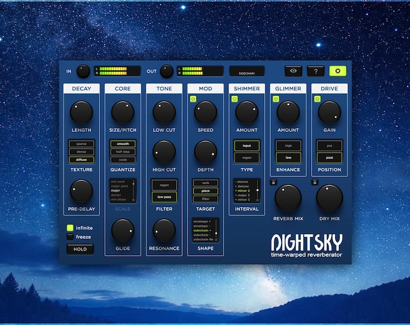Click the GLIDE knob in CORE
This screenshot has width=410, height=325.
pyautogui.click(x=122, y=231)
